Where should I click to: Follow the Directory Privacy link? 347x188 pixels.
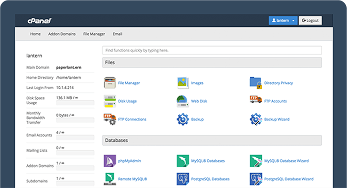tap(279, 83)
